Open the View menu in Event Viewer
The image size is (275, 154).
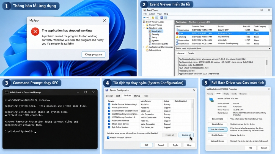coord(159,14)
